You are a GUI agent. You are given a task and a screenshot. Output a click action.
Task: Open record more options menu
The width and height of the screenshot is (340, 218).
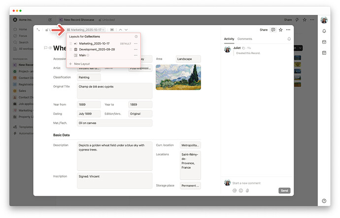[x=288, y=30]
